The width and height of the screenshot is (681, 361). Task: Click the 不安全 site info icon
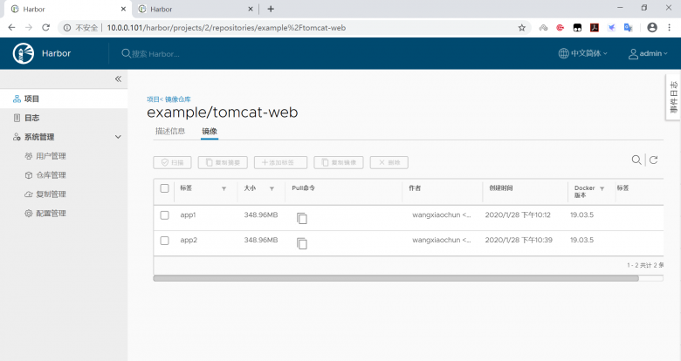coord(67,28)
